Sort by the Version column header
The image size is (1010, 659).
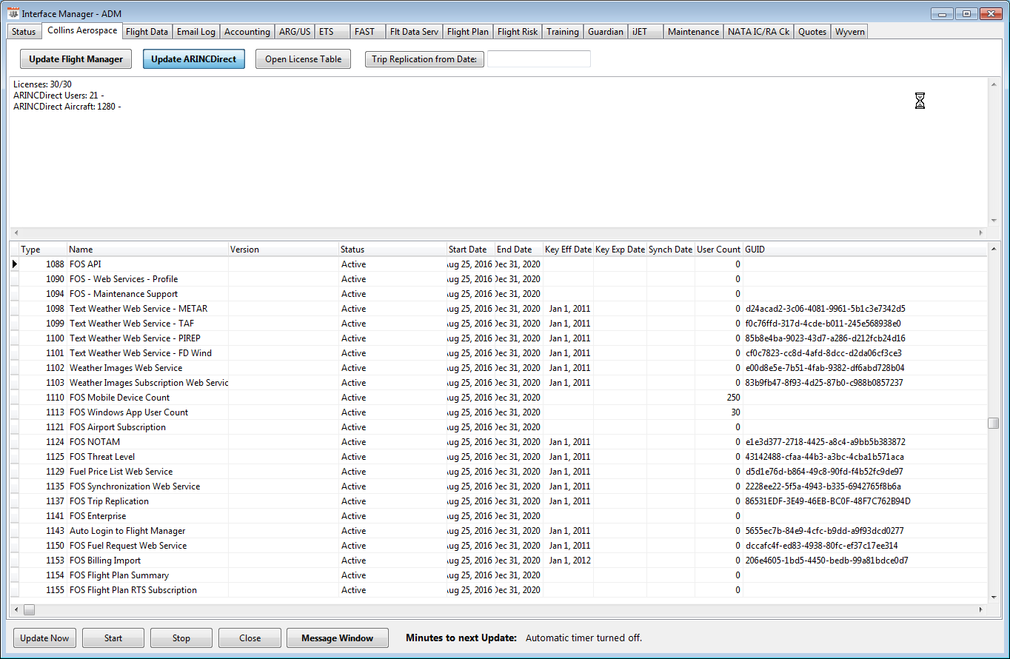284,250
